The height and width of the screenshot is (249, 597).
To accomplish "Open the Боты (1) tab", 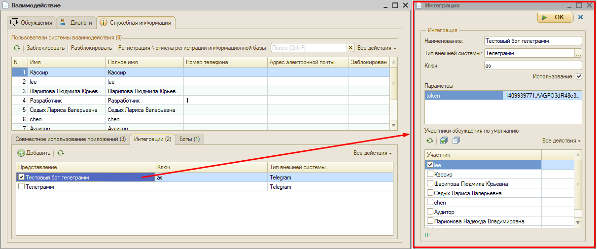I will pos(189,140).
